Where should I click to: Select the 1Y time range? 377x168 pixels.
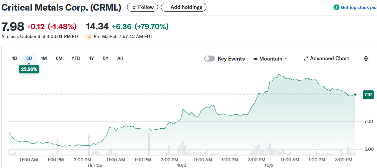coord(92,58)
